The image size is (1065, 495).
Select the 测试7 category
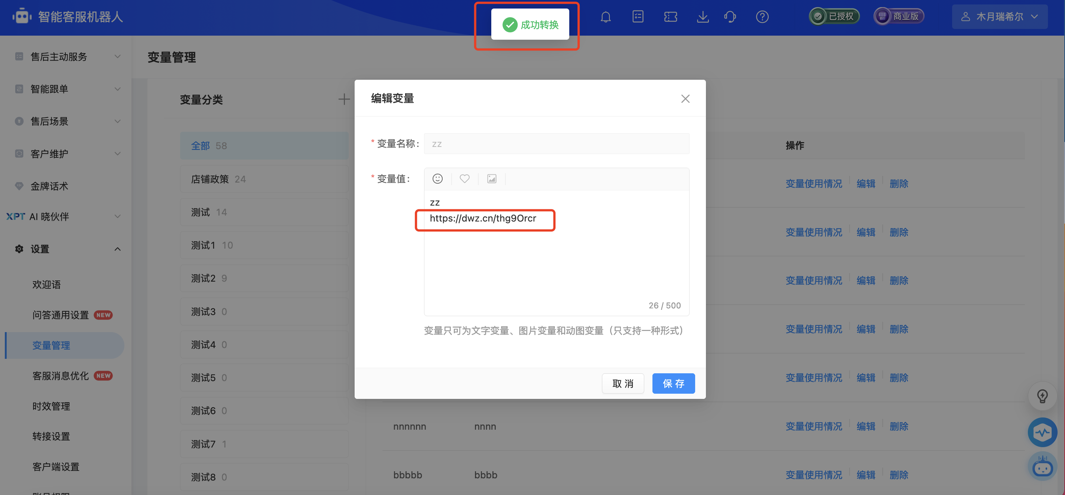(264, 444)
